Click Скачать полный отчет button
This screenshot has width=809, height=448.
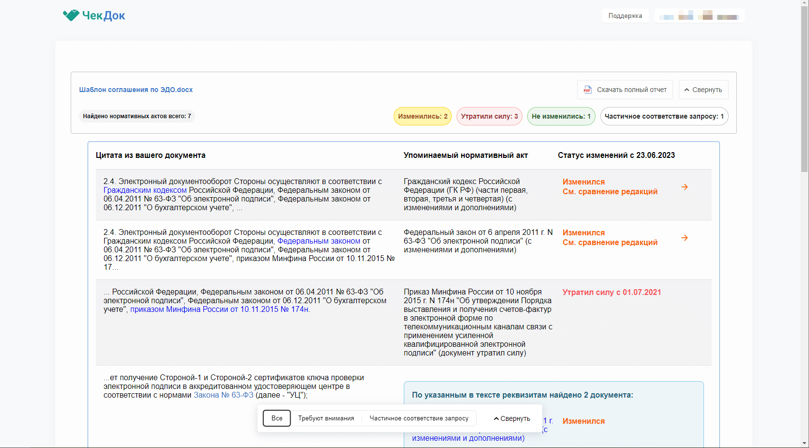tap(631, 90)
